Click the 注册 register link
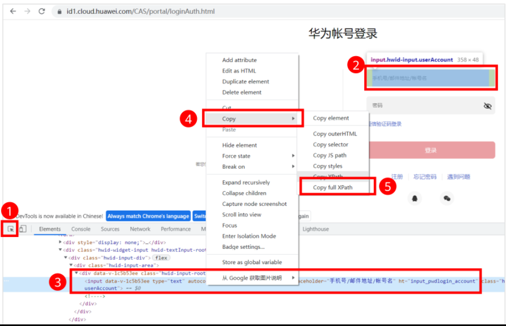Screen dimensions: 506x326 point(397,177)
